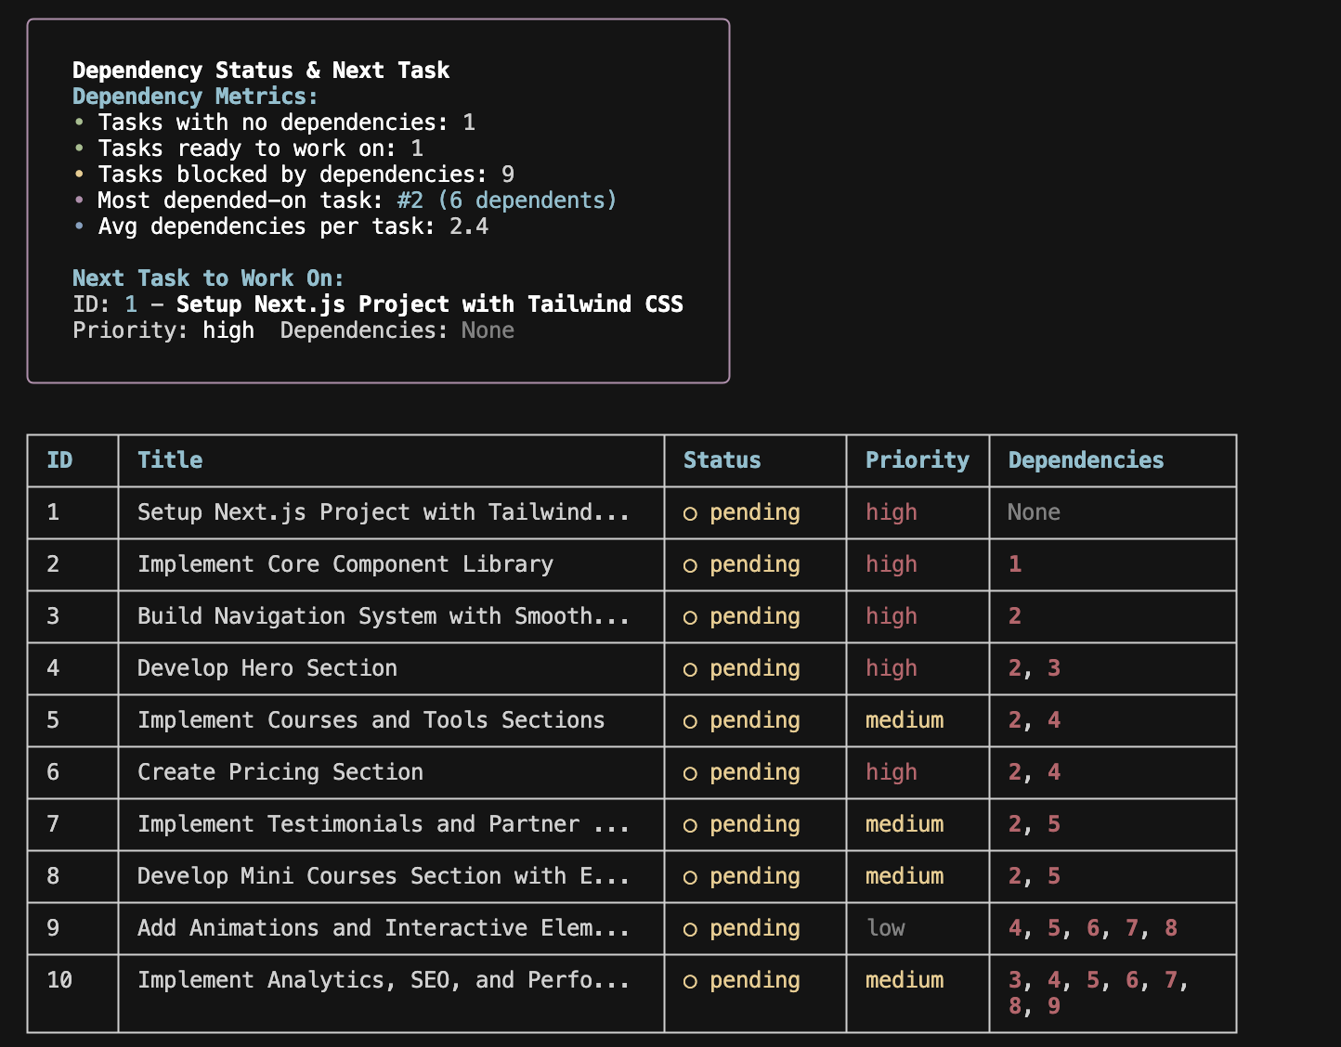The image size is (1341, 1047).
Task: Click the Priority column header
Action: pos(917,460)
